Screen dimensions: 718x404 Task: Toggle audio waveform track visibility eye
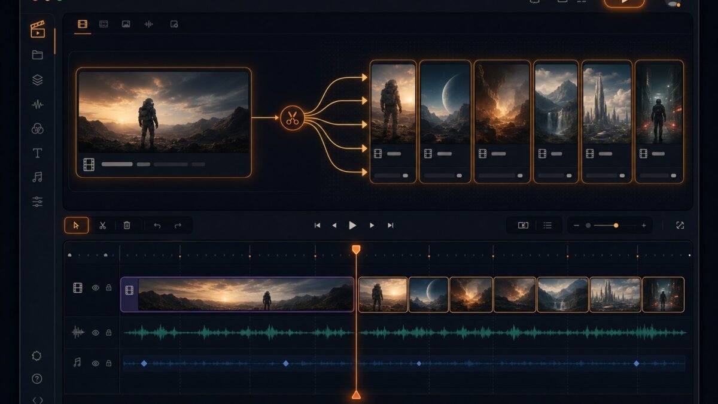pos(96,333)
